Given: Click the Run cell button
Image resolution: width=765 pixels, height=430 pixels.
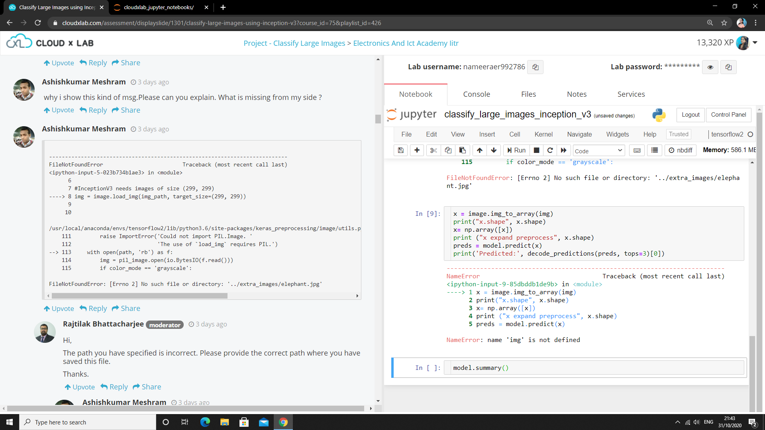Looking at the screenshot, I should tap(516, 150).
